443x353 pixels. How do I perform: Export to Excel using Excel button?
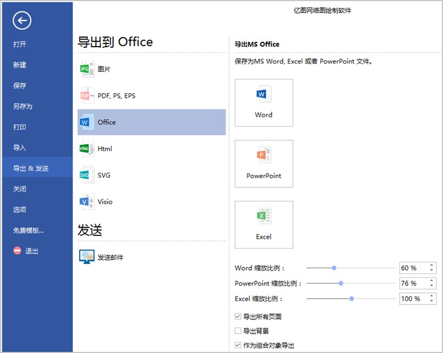click(264, 225)
